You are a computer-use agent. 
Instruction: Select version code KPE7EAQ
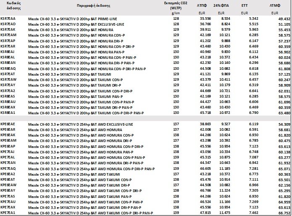(x=8, y=169)
